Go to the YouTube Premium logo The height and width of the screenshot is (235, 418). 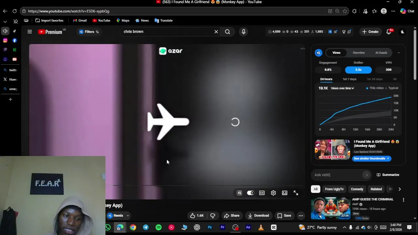click(x=50, y=32)
